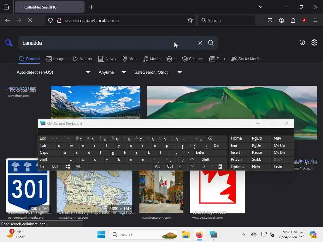Expand Auto-detect (en-US) language dropdown
Screen dimensions: 323x242
pos(53,72)
